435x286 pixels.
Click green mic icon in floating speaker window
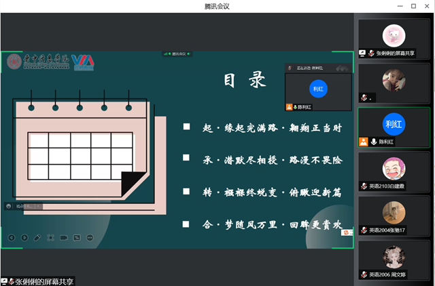tap(296, 107)
